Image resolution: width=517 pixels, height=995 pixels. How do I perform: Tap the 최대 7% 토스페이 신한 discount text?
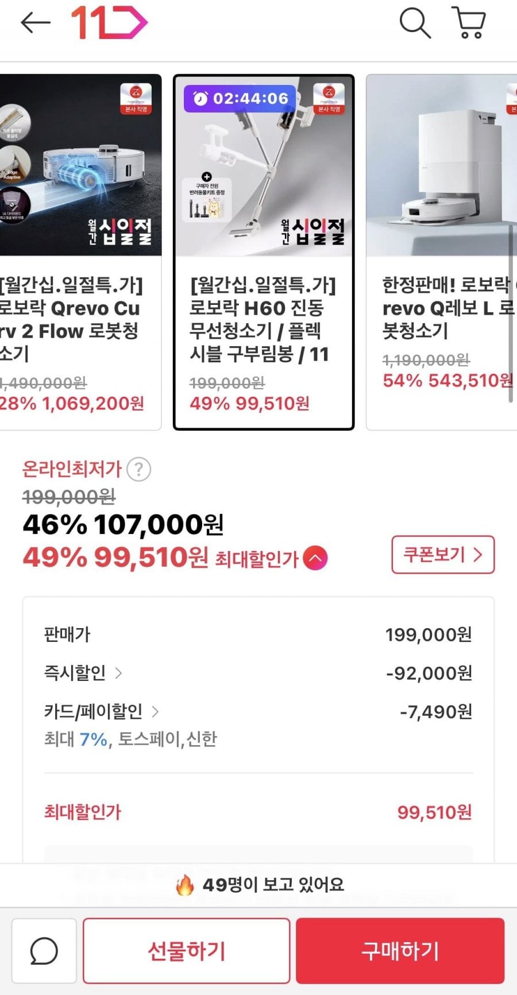130,739
